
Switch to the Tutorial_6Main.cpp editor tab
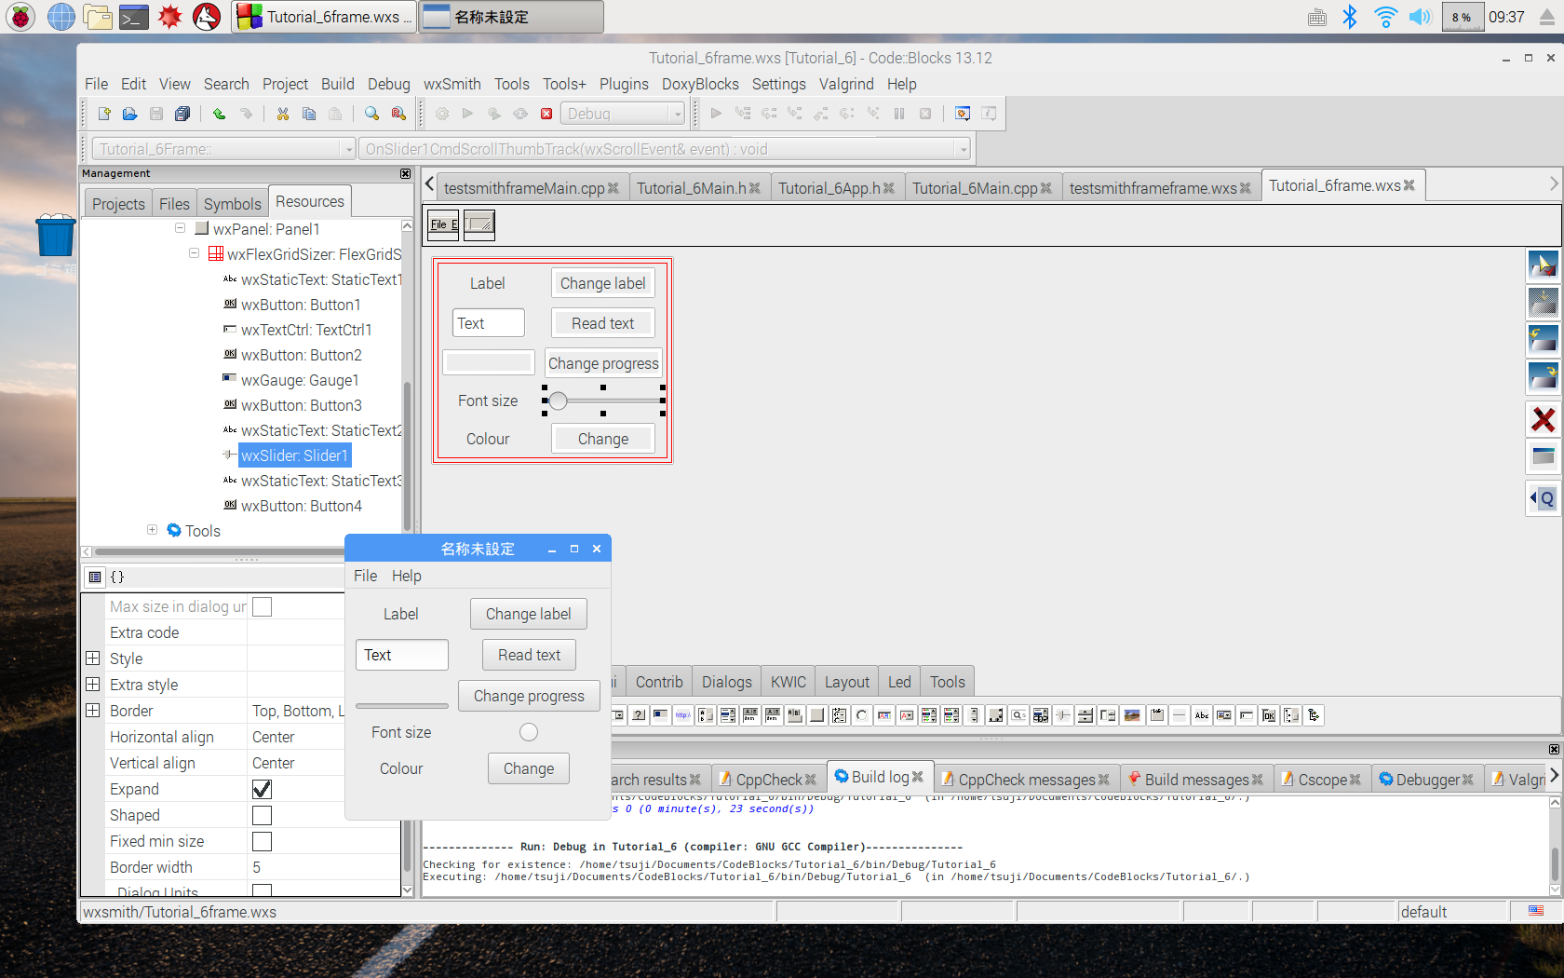982,188
